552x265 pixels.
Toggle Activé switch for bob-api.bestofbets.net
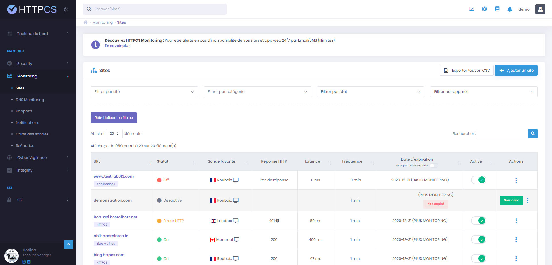coord(479,221)
